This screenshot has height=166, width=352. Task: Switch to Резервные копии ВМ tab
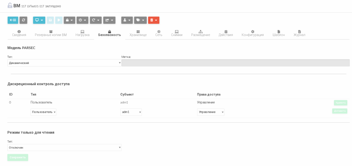click(x=51, y=33)
